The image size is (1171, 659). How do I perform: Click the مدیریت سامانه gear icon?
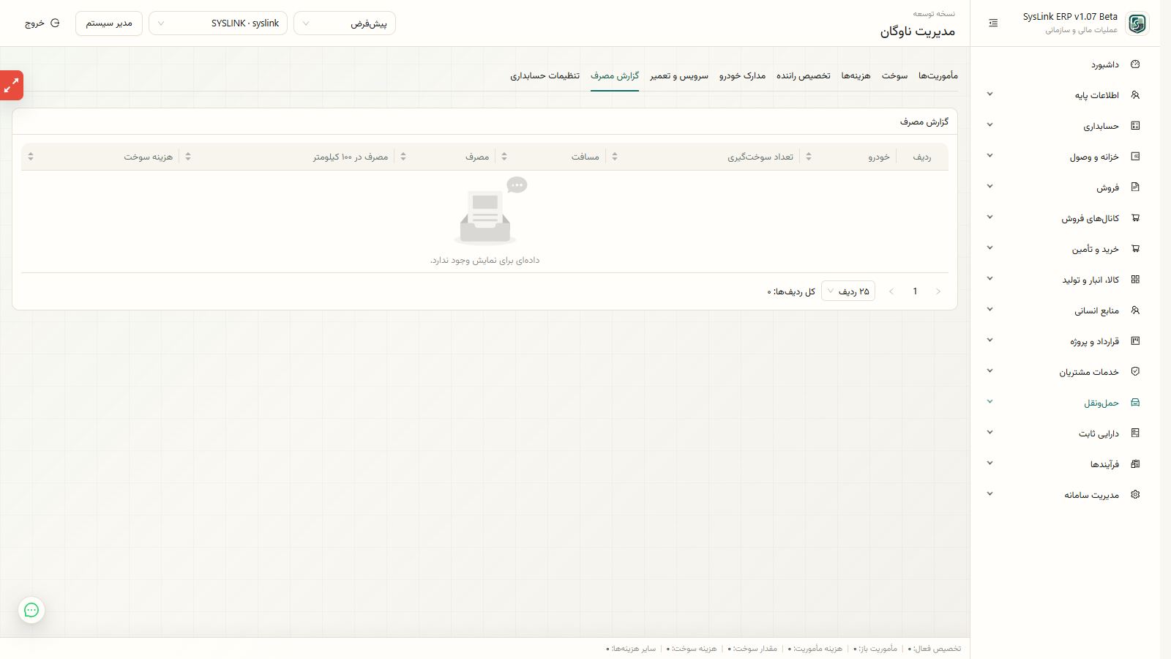point(1135,495)
